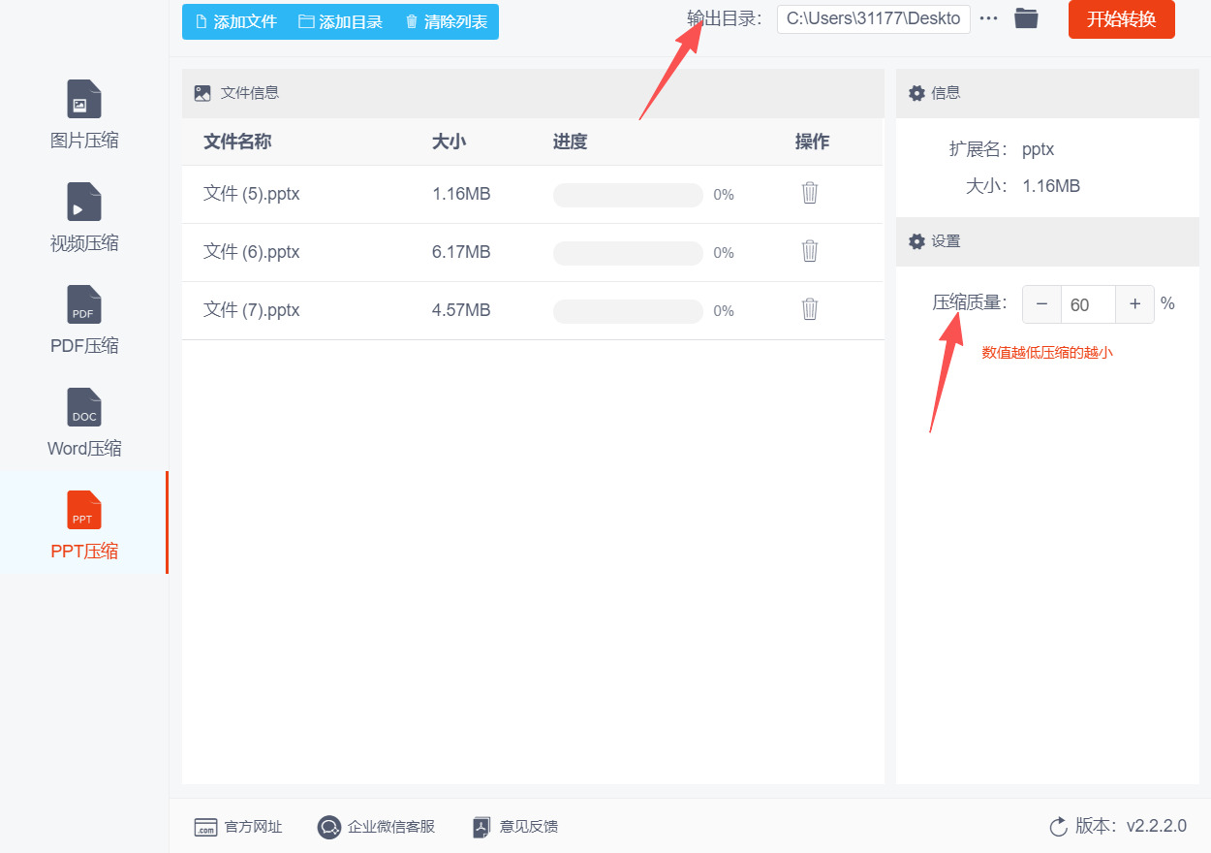Open the 视频压缩 video compression icon

click(x=84, y=202)
